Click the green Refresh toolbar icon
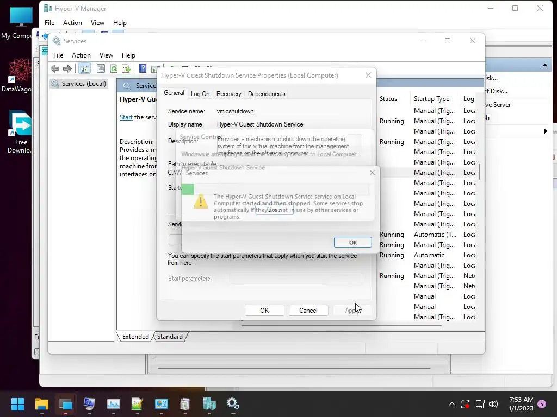Image resolution: width=557 pixels, height=417 pixels. 114,68
